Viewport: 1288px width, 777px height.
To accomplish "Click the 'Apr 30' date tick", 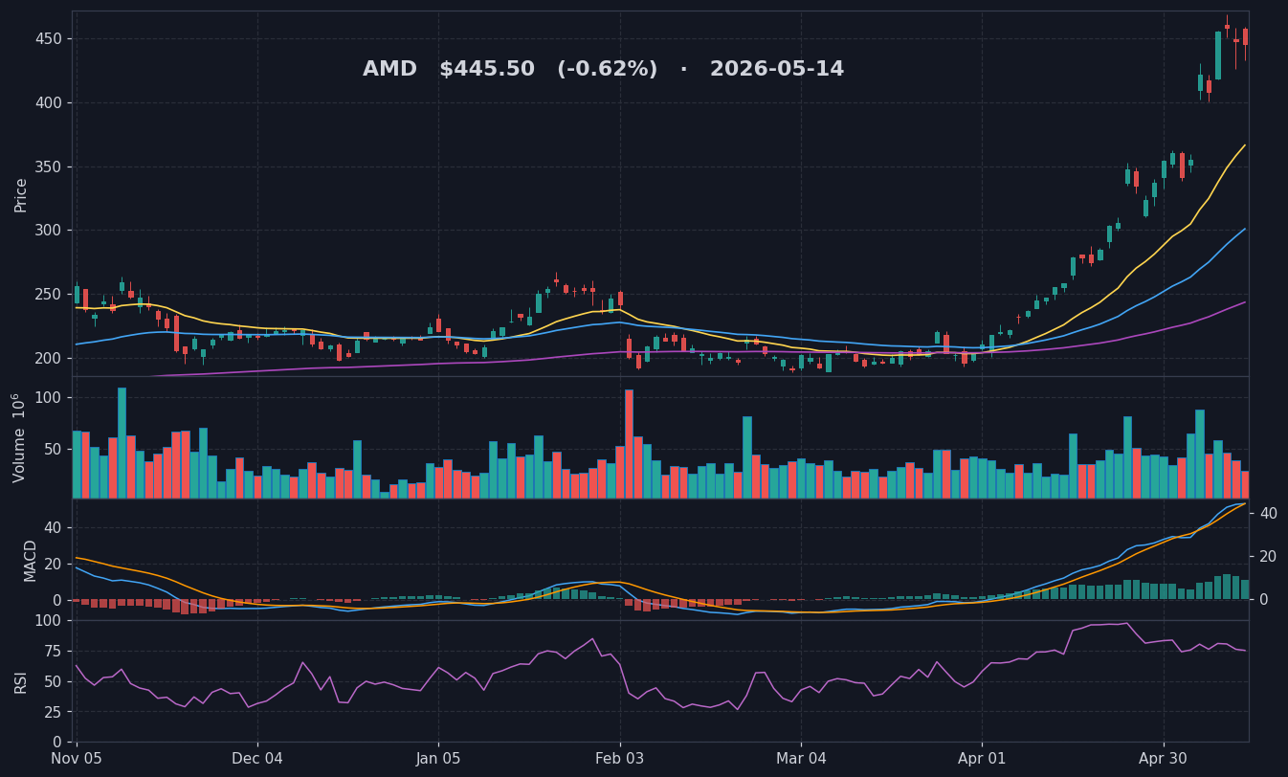I will (1164, 759).
